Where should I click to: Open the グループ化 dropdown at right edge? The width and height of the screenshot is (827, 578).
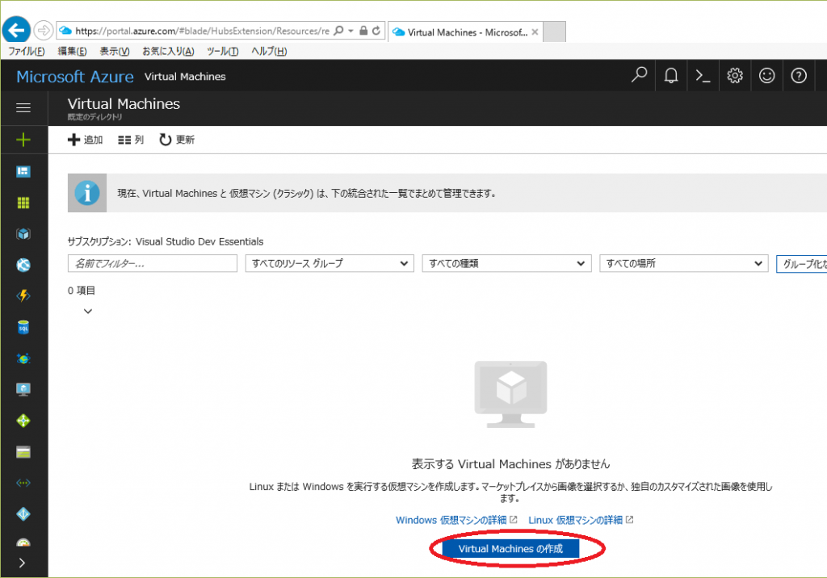(802, 264)
